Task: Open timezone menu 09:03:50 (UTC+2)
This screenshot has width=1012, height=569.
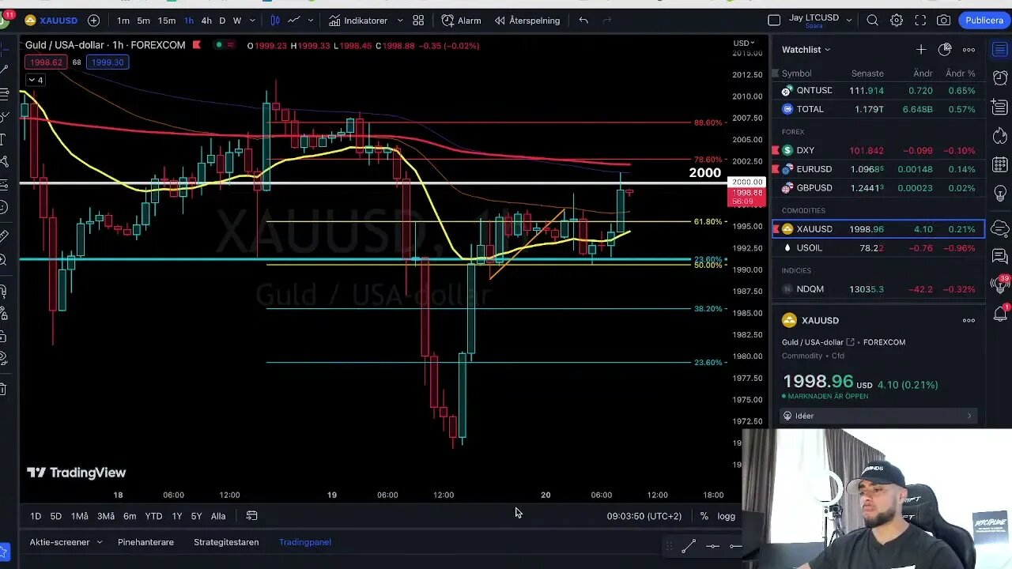Action: click(x=644, y=516)
